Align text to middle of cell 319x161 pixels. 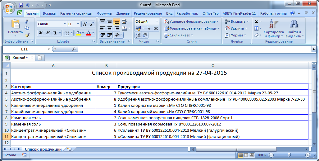(110, 21)
